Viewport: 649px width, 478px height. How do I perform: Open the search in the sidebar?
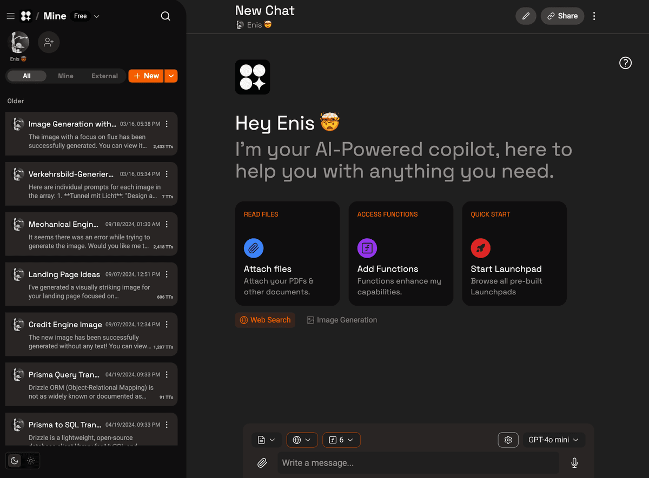pos(165,16)
